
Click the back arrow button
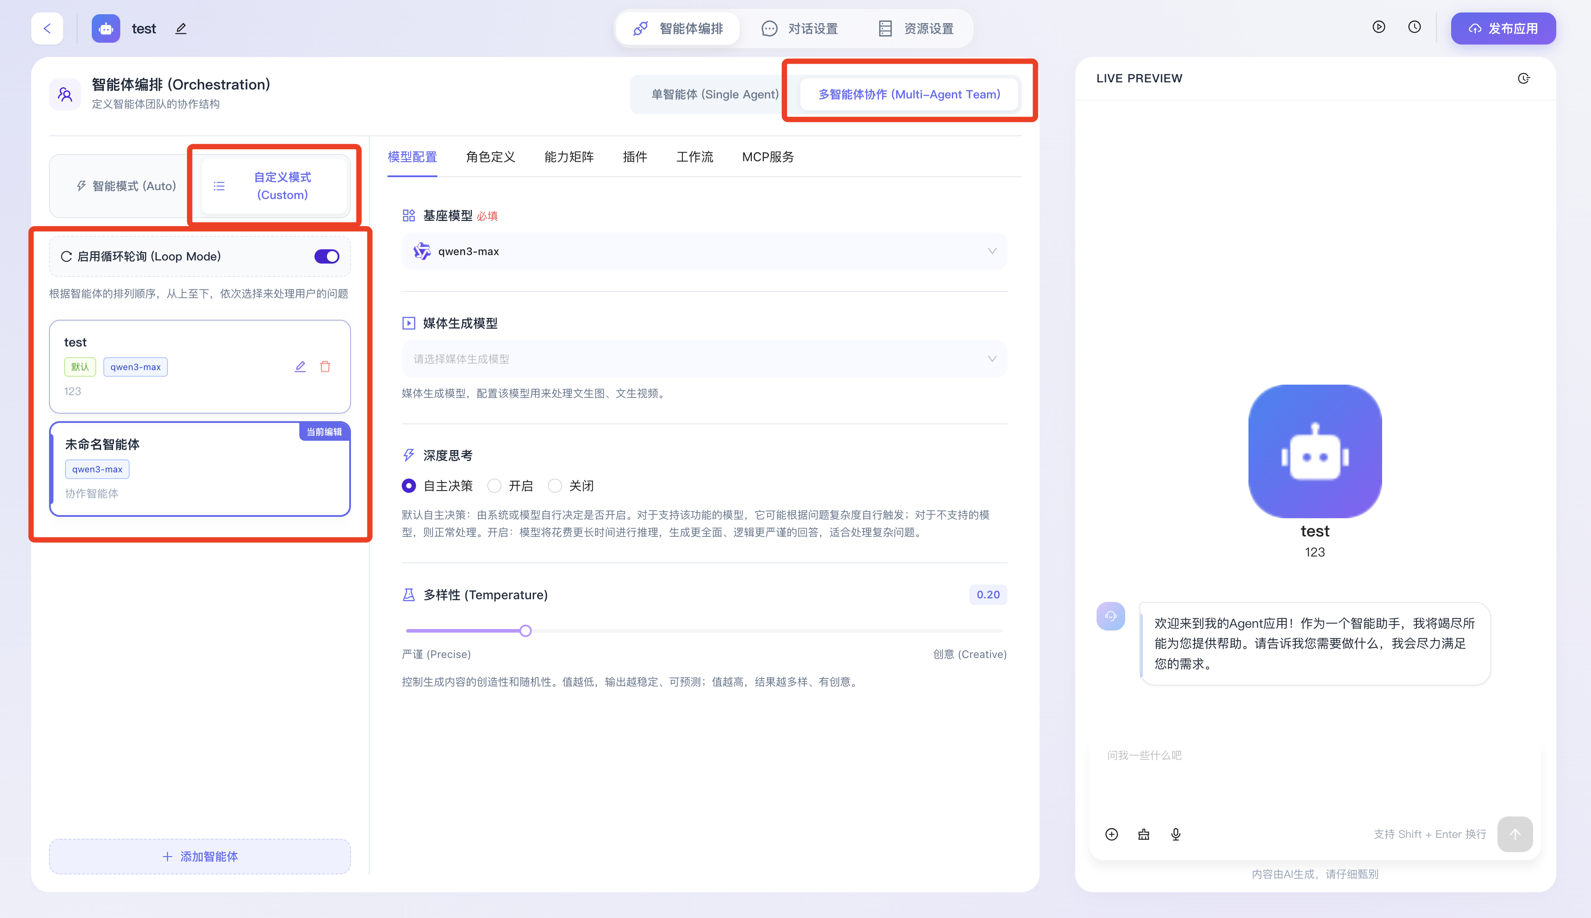pos(47,28)
